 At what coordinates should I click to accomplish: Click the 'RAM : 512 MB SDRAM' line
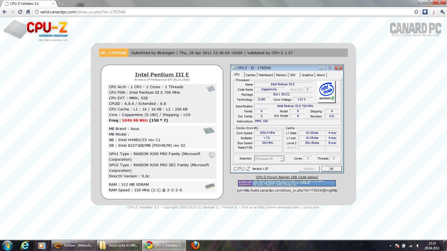pos(129,185)
